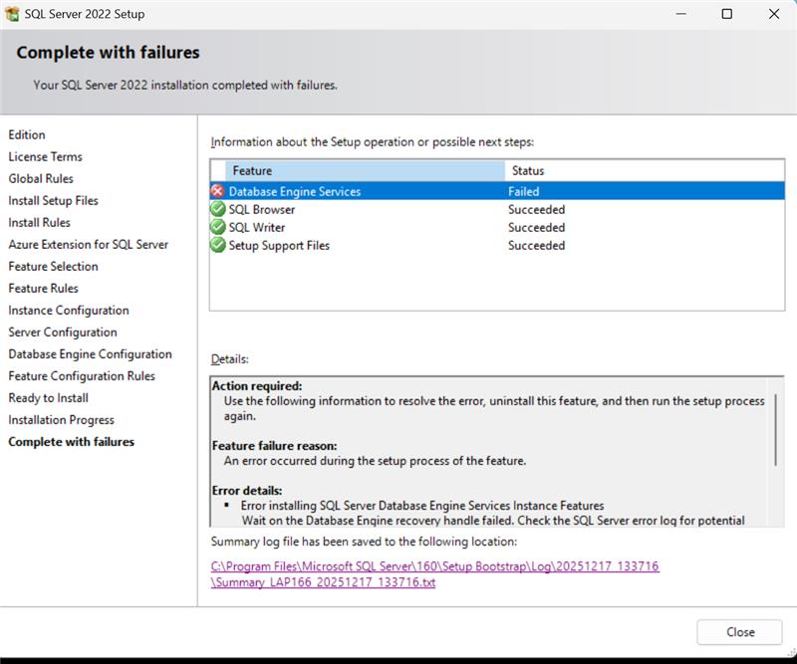The image size is (797, 664).
Task: Click the SQL Server icon in the title bar
Action: click(x=14, y=14)
